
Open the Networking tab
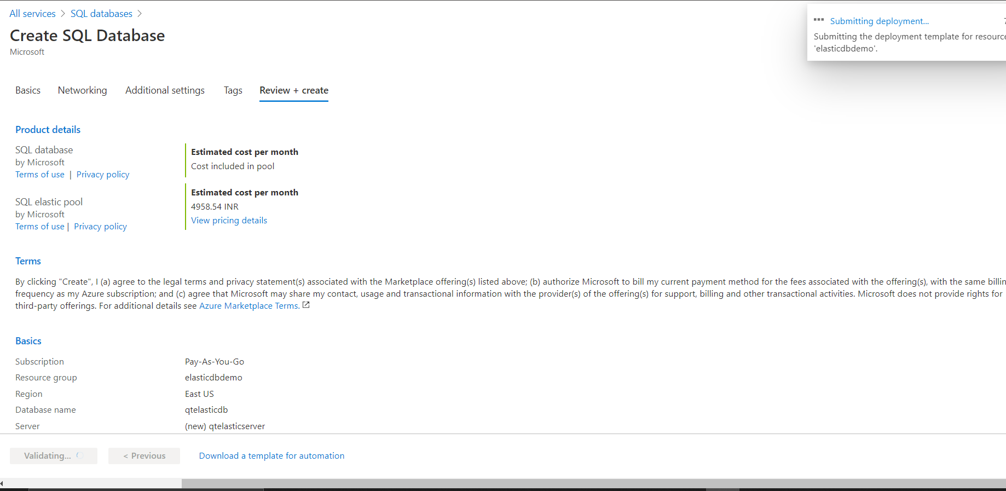(83, 90)
